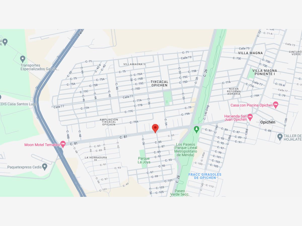Click the Transportes Especializados Gal marker pin

pyautogui.click(x=23, y=59)
